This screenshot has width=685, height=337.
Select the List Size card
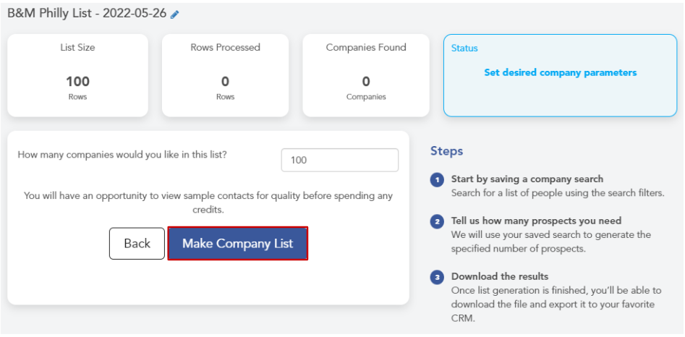78,75
